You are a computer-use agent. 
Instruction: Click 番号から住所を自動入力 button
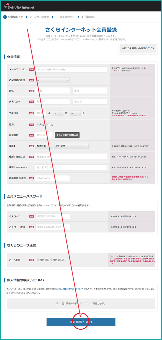point(67,135)
